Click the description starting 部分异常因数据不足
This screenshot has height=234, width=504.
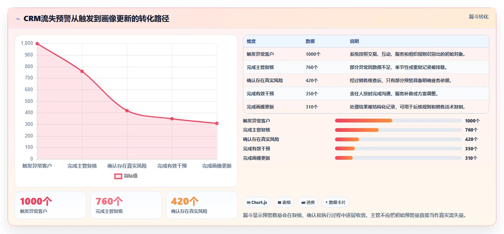coord(399,67)
